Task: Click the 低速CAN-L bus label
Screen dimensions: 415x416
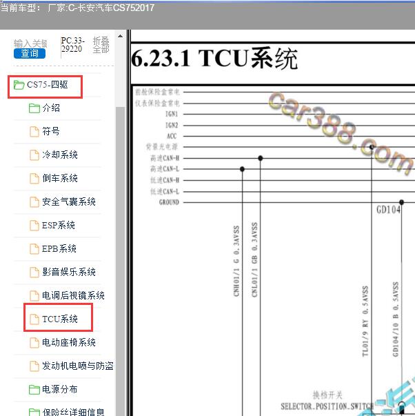Action: pyautogui.click(x=165, y=191)
